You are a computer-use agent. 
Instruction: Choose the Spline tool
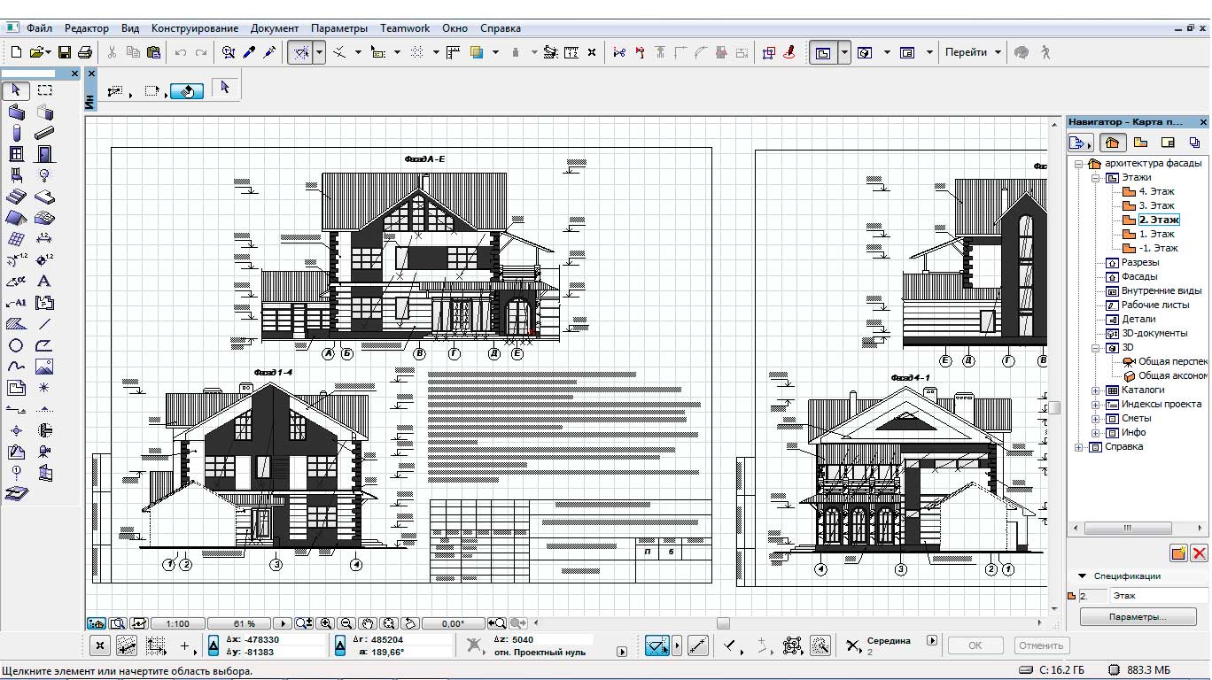click(16, 367)
